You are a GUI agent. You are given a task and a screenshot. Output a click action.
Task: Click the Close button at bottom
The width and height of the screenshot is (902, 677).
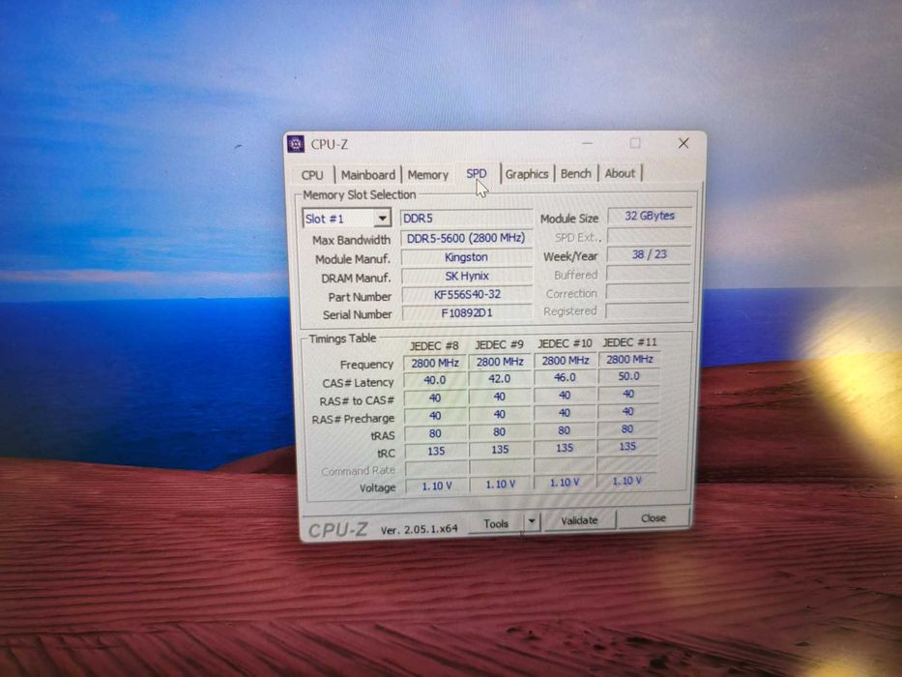click(654, 518)
